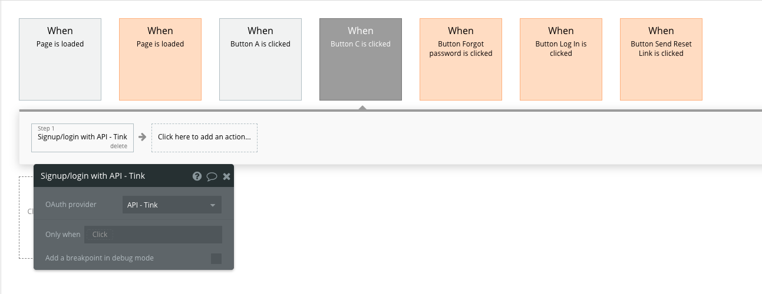Open Button Send Reset Link is clicked event
762x294 pixels.
click(661, 59)
